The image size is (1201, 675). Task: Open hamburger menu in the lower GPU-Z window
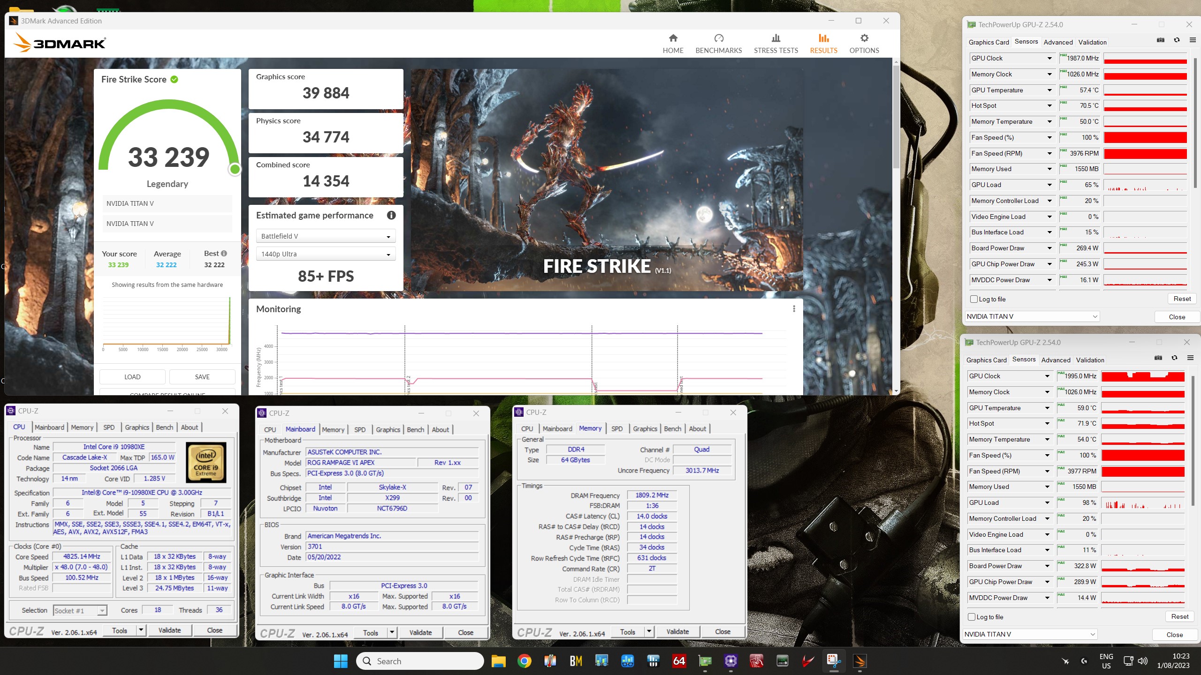(x=1190, y=358)
